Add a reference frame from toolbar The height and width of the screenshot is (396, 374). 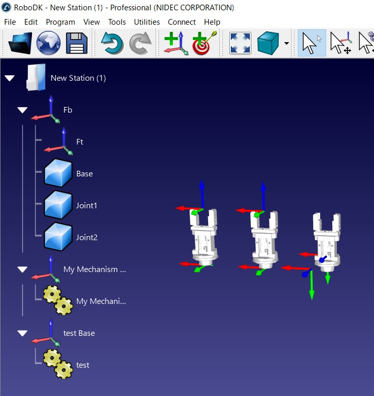pos(176,43)
